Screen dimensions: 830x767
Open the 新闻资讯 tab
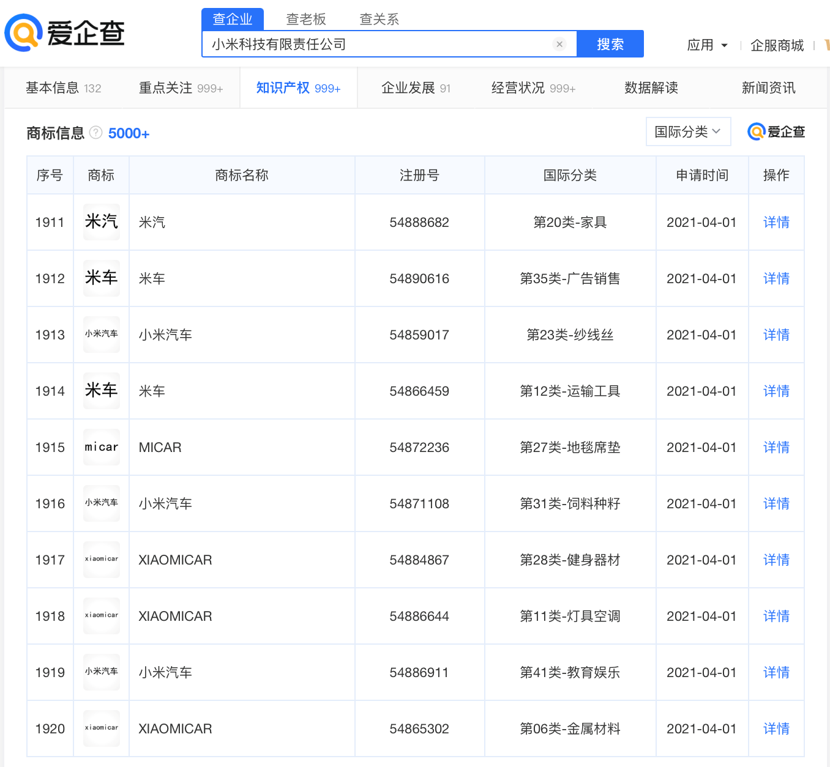pyautogui.click(x=769, y=88)
